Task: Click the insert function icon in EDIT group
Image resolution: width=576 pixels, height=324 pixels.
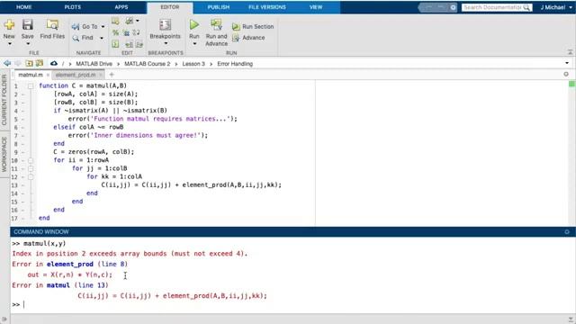Action: (130, 22)
